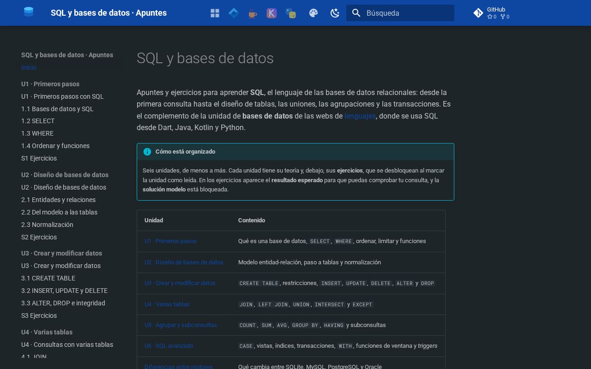Open the Java coffee cup icon link
This screenshot has height=369, width=591.
(x=253, y=13)
